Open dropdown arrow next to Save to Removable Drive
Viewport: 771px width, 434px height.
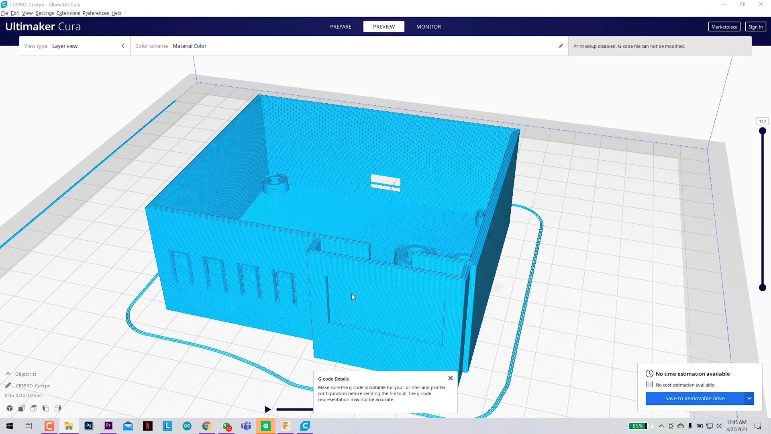749,398
